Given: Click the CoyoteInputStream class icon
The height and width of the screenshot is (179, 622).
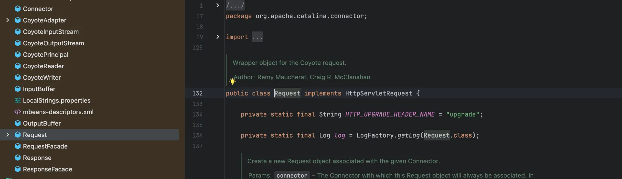Looking at the screenshot, I should (x=18, y=32).
